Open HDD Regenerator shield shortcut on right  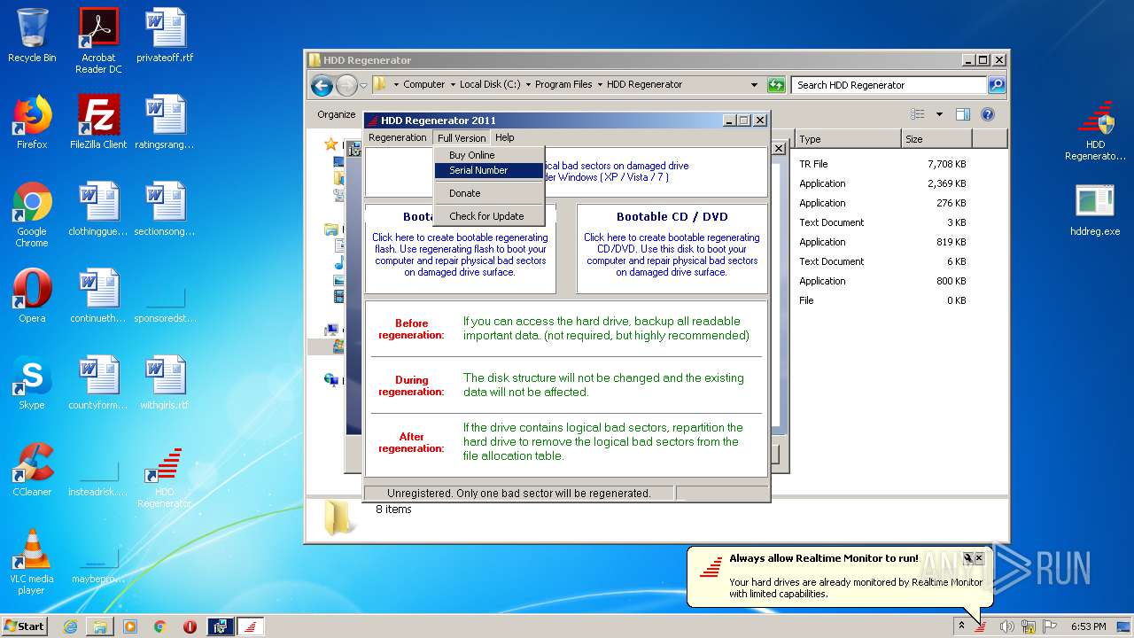tap(1095, 129)
